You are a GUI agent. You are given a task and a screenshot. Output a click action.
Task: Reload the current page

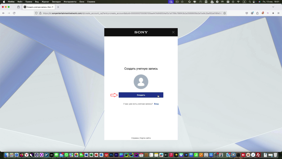(14, 13)
